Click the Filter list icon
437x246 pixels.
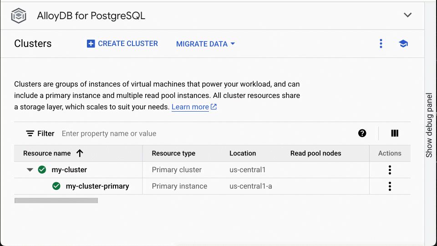tap(30, 133)
